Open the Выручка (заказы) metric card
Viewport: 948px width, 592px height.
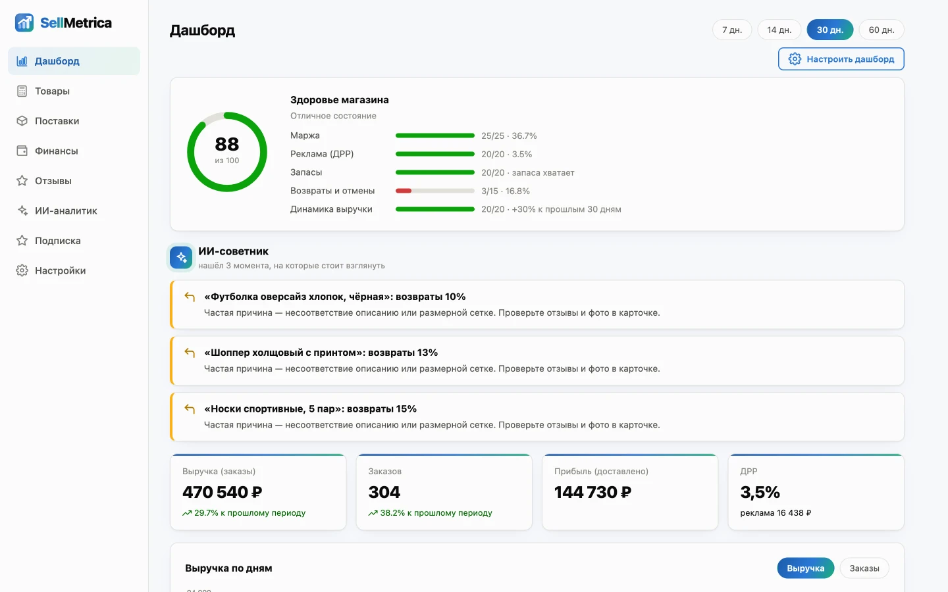tap(258, 492)
